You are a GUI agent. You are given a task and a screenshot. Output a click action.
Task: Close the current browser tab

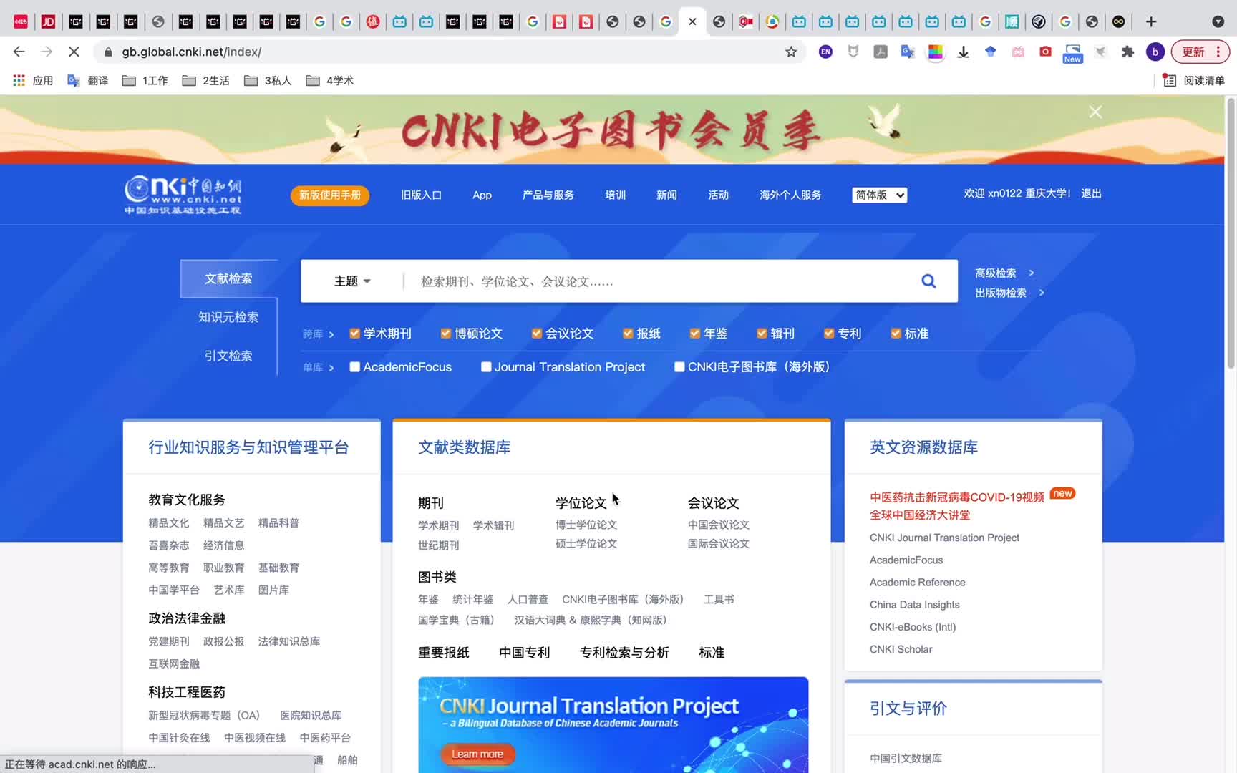click(692, 21)
